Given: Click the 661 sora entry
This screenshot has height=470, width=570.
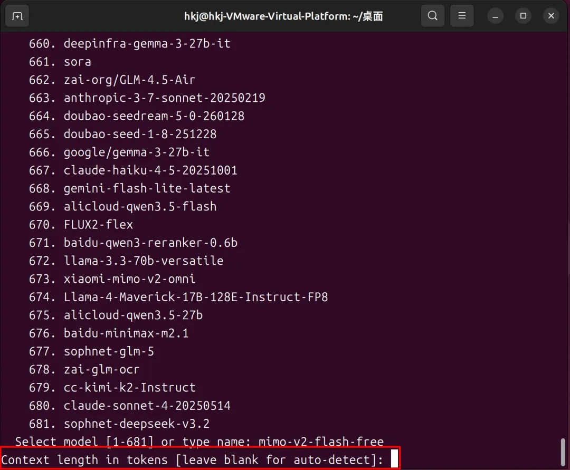Looking at the screenshot, I should coord(60,62).
